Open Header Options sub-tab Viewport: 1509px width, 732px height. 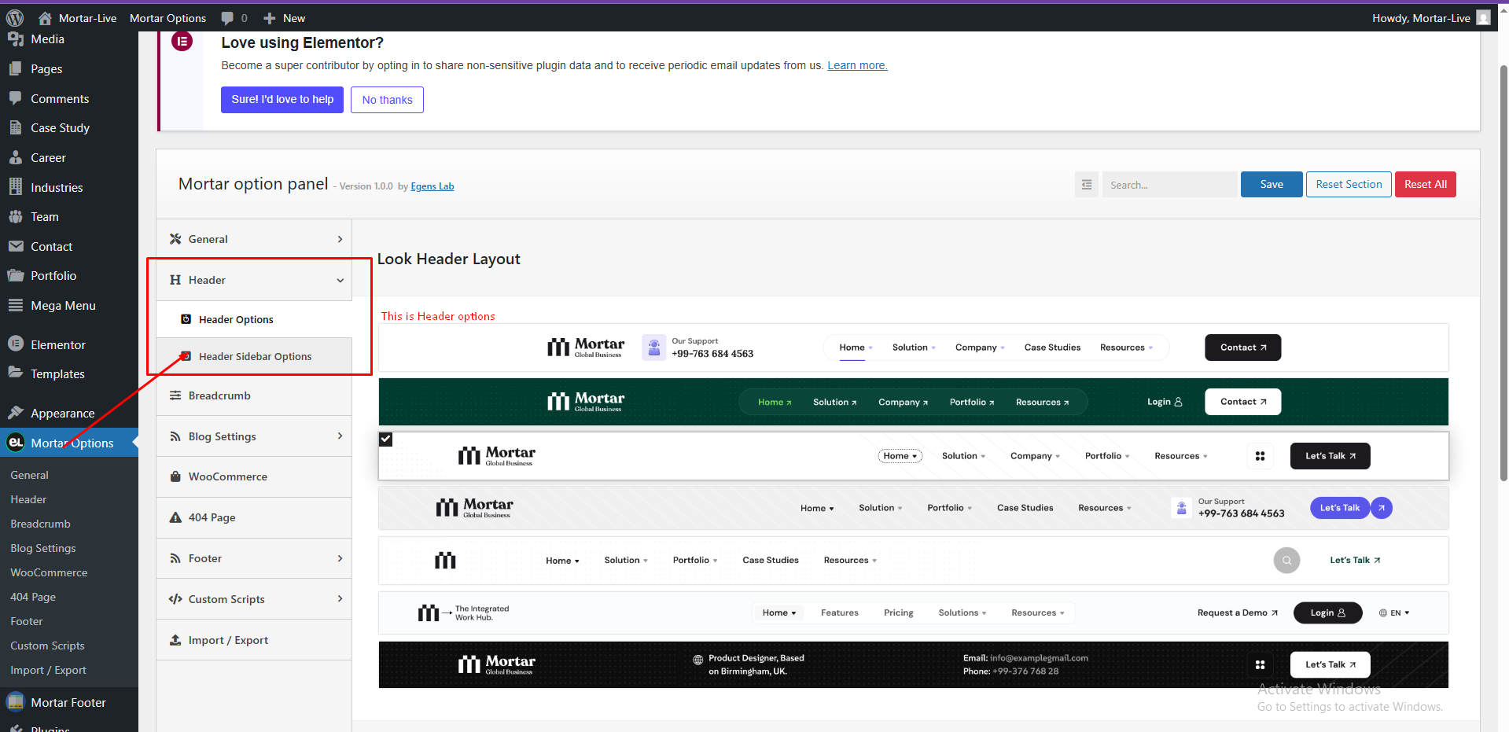(254, 319)
